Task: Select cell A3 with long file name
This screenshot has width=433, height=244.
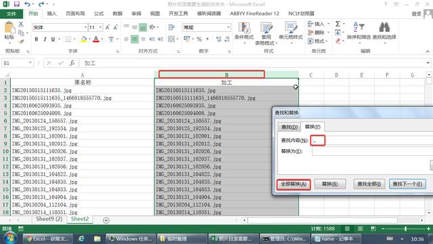Action: point(82,98)
